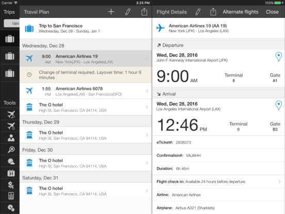The width and height of the screenshot is (285, 214).
Task: Edit the Travel Plan with pencil icon
Action: point(128,12)
